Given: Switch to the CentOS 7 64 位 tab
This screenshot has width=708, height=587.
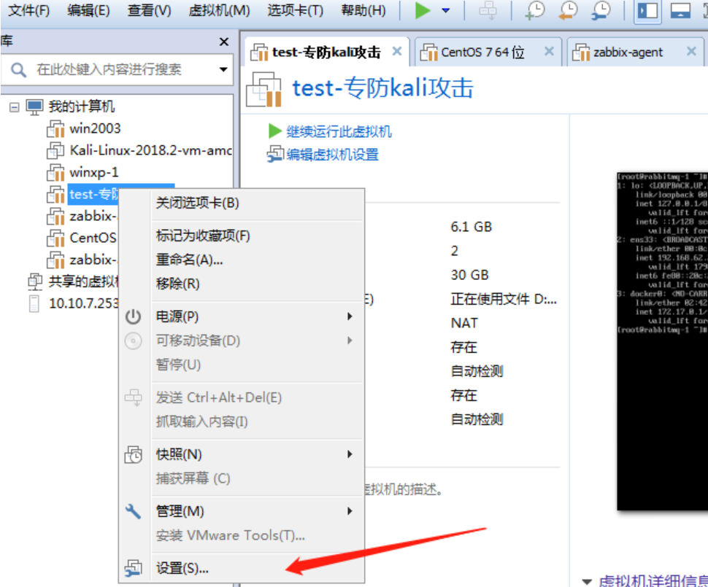Looking at the screenshot, I should coord(482,53).
